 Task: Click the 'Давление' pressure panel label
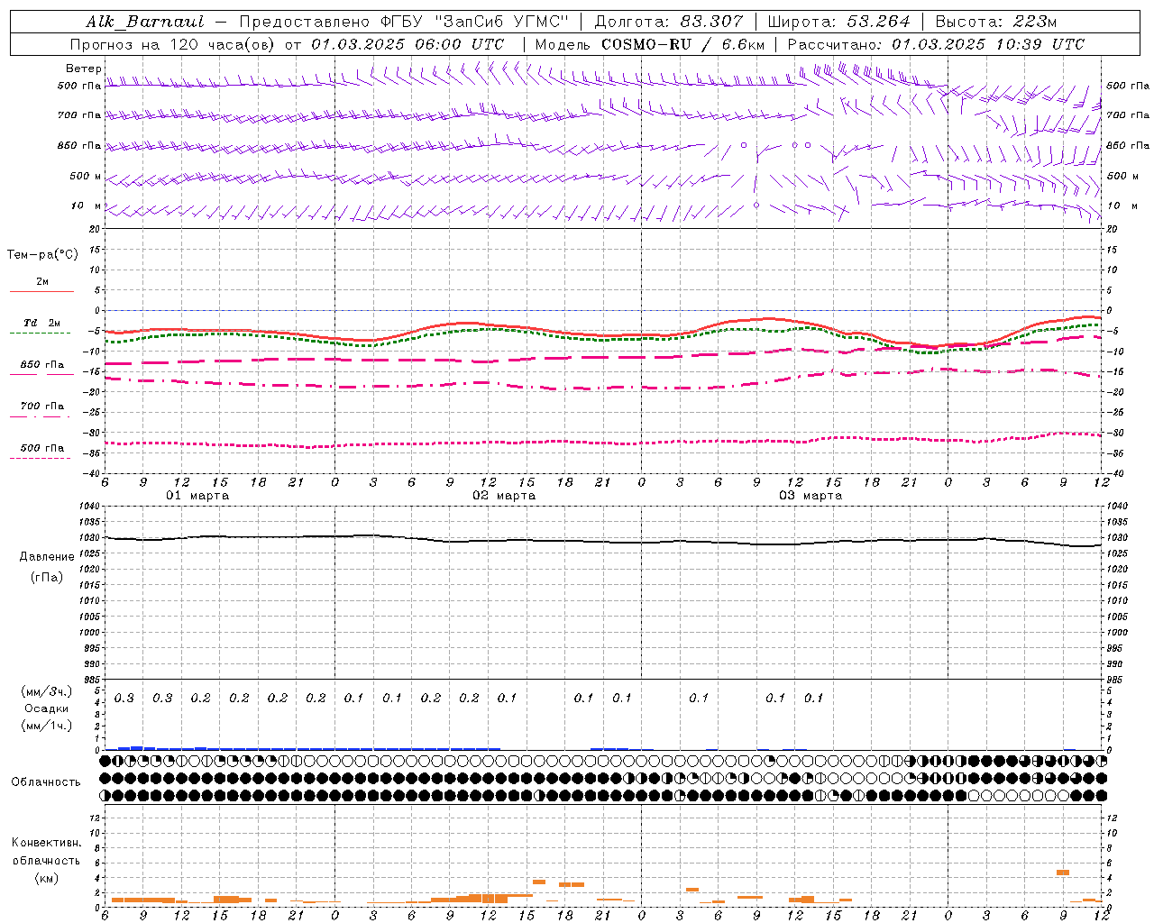(47, 557)
